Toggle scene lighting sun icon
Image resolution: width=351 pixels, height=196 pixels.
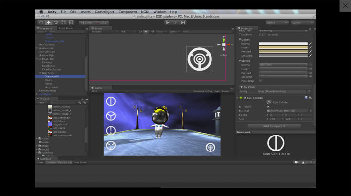coord(146,32)
